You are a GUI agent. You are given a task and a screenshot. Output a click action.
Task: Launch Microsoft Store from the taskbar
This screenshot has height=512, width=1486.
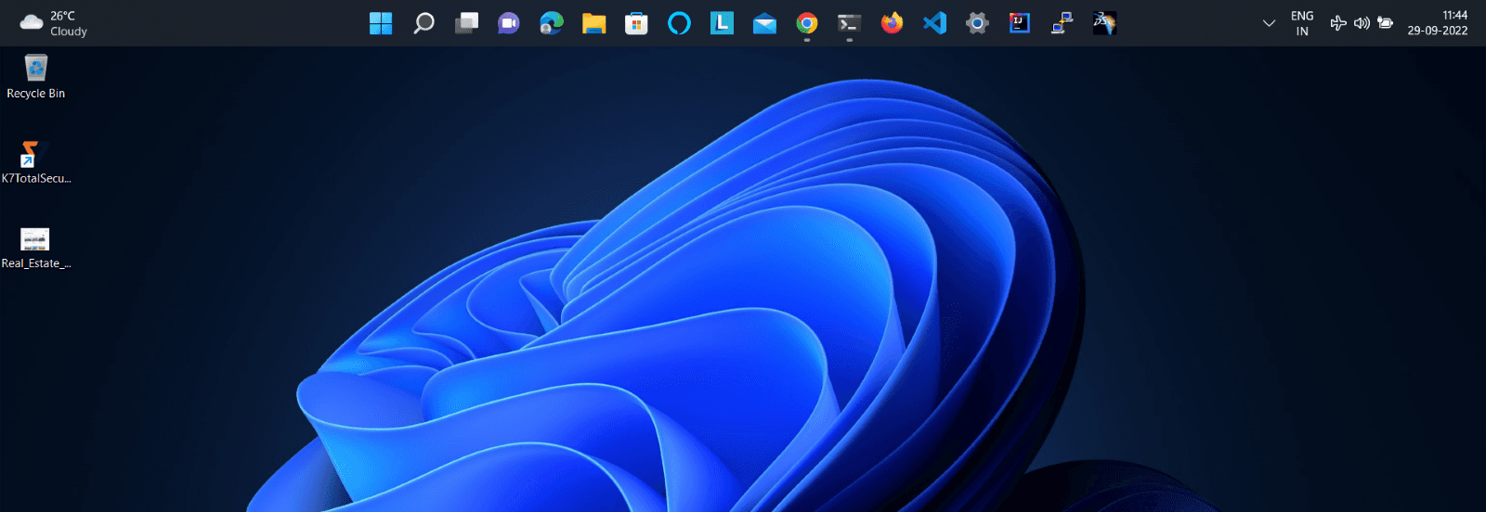tap(636, 23)
